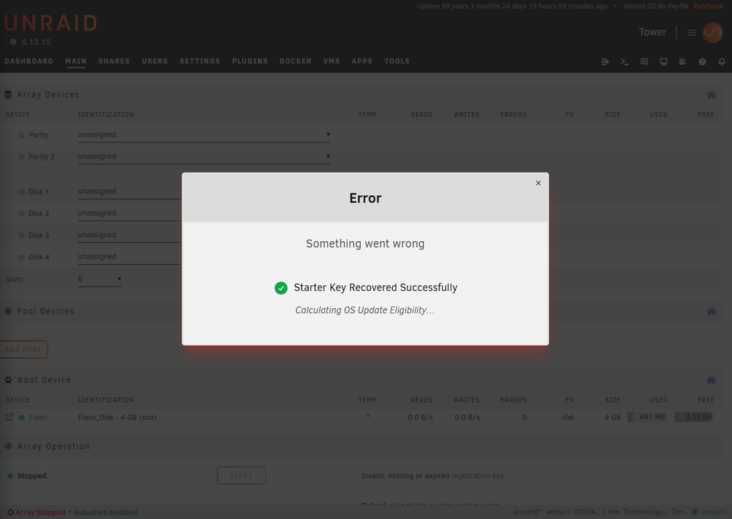
Task: Click the Parity status indicator
Action: coord(21,135)
